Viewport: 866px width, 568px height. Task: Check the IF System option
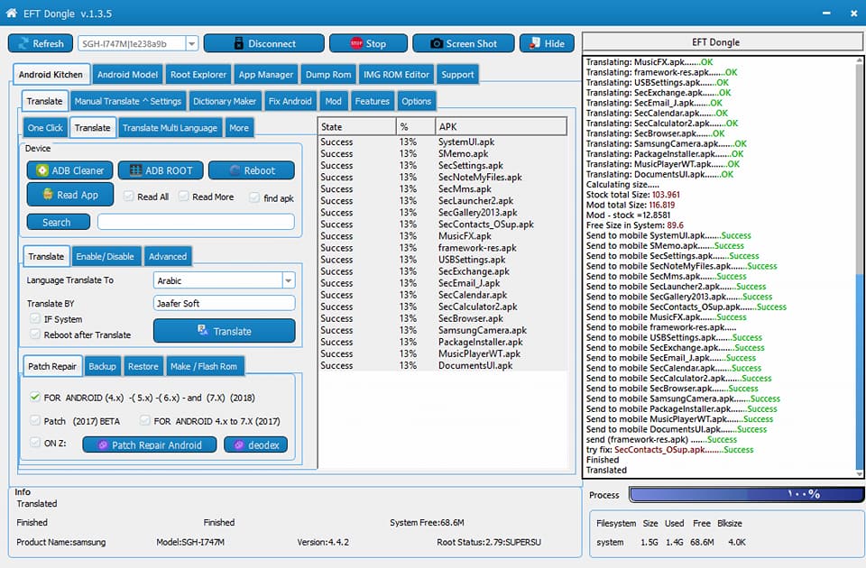coord(35,319)
